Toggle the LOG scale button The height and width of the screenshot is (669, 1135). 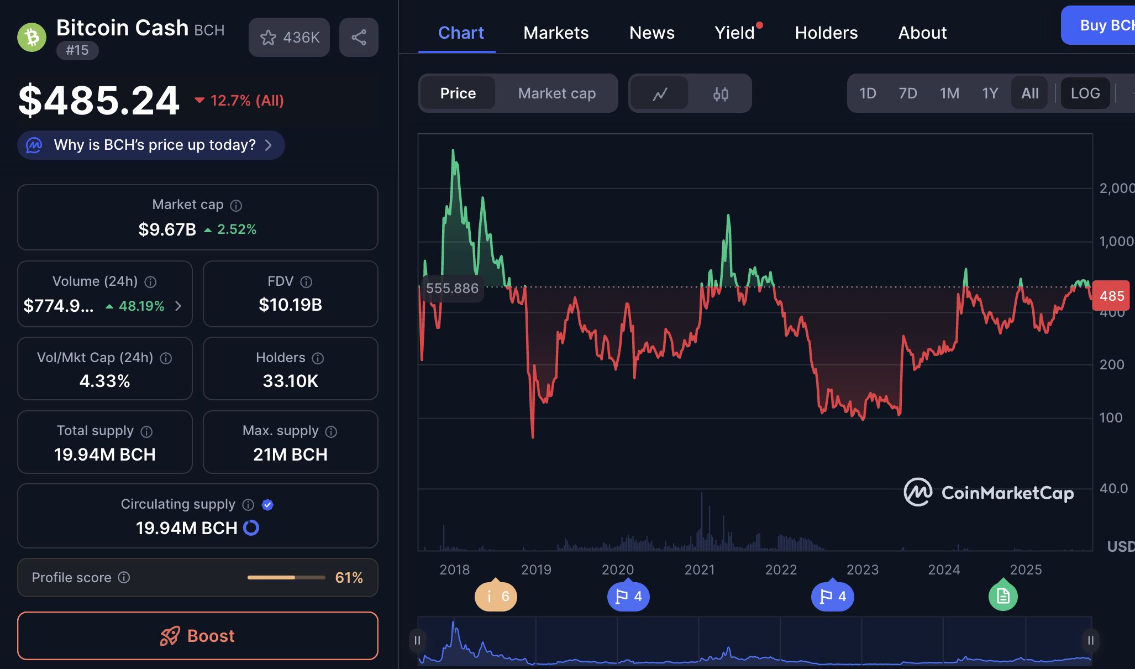(1085, 93)
